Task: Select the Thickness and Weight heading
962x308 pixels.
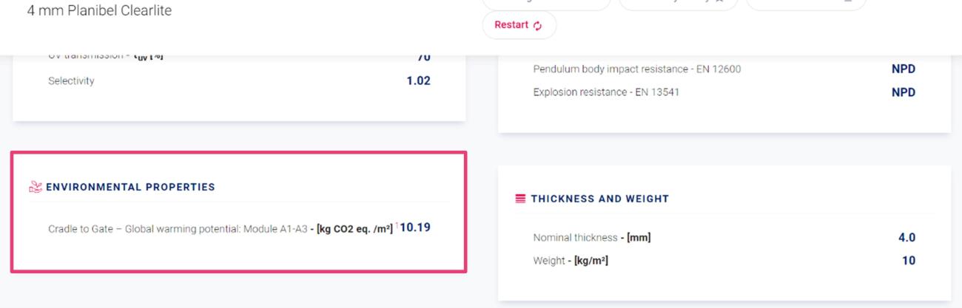Action: (x=599, y=199)
